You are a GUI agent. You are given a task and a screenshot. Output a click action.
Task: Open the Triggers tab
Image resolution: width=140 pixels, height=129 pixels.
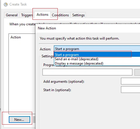pos(27,15)
